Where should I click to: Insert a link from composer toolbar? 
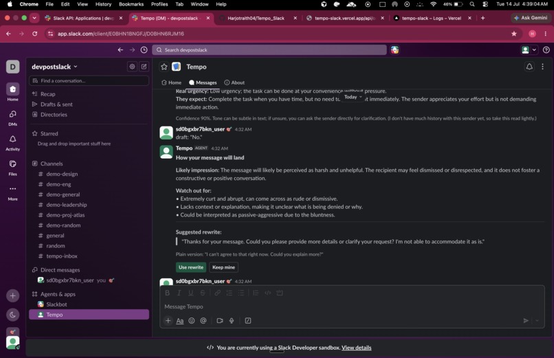(x=218, y=293)
